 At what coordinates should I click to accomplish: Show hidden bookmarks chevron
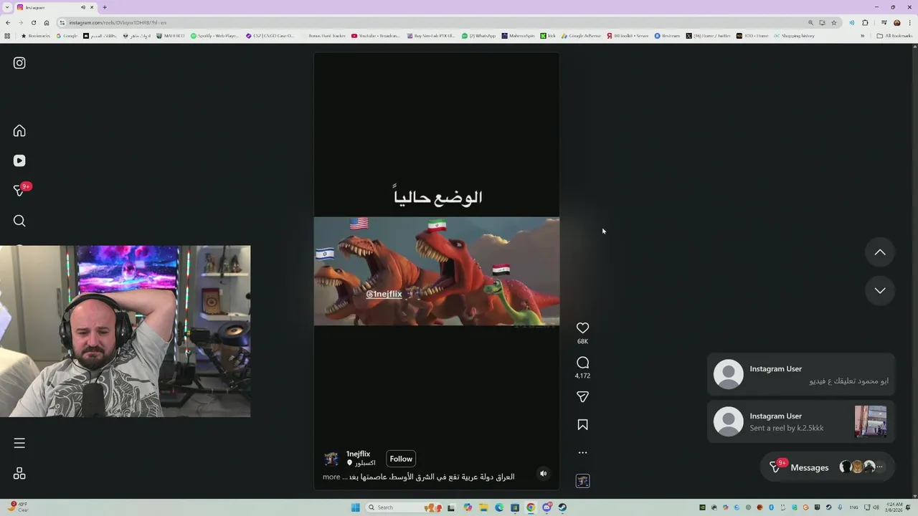[x=863, y=35]
